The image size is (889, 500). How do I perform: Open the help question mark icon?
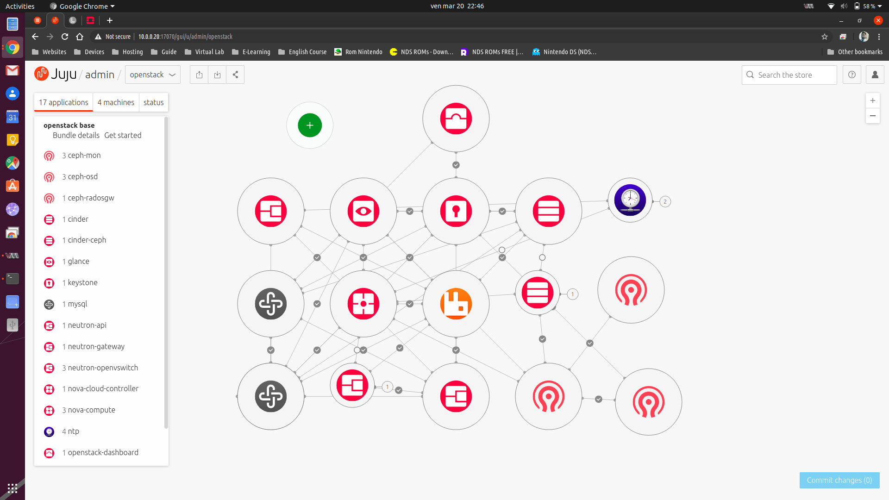851,75
